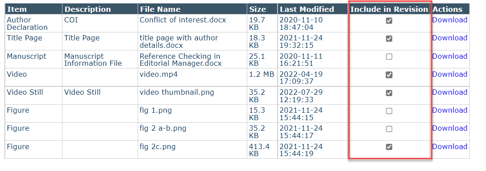Enable Include in Revision for fig 2 a-b.png
Viewport: 486px width, 171px height.
[x=389, y=129]
